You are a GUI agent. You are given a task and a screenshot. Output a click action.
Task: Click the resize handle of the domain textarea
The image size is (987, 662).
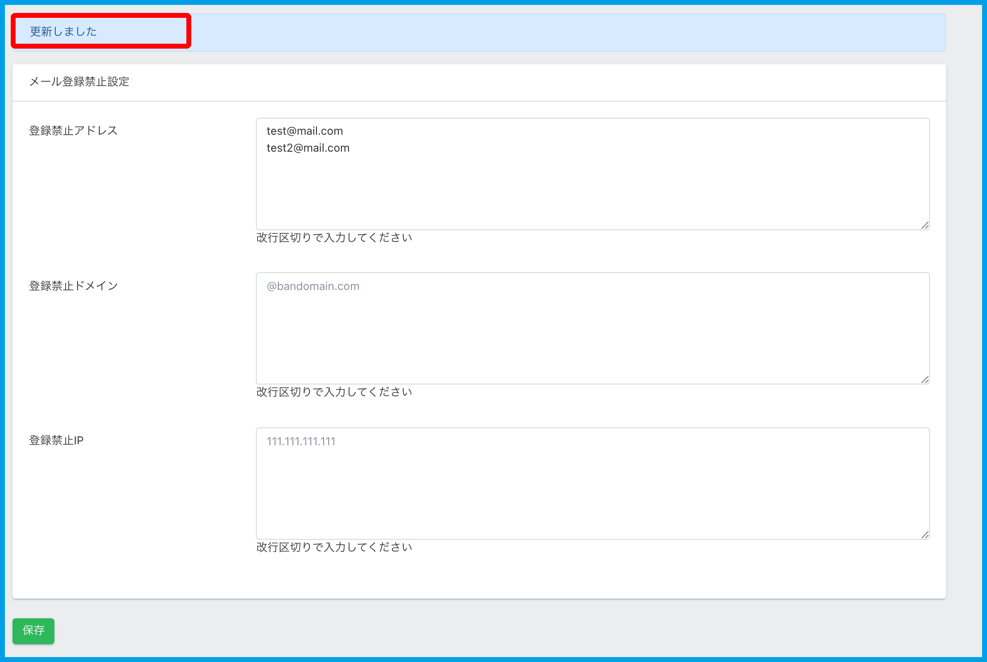pos(925,380)
